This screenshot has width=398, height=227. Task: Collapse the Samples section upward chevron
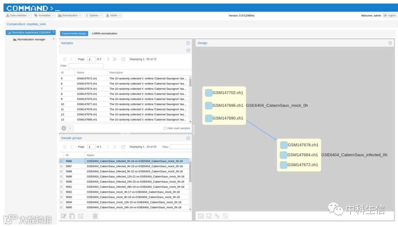click(x=188, y=50)
